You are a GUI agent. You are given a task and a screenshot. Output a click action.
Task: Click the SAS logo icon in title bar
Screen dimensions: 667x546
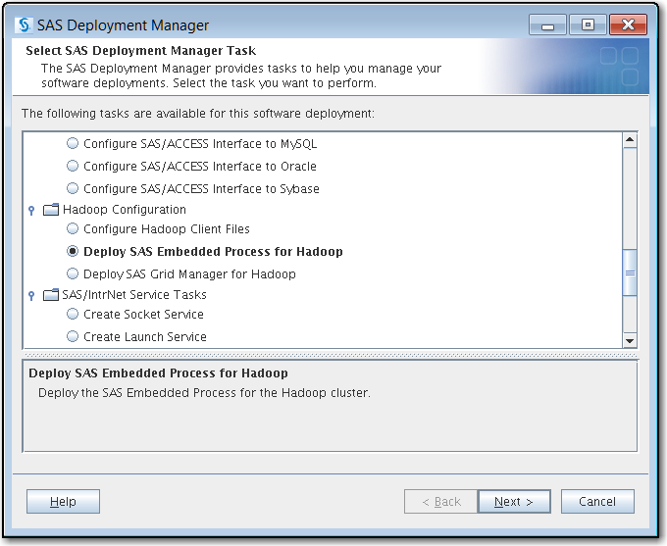pos(24,25)
